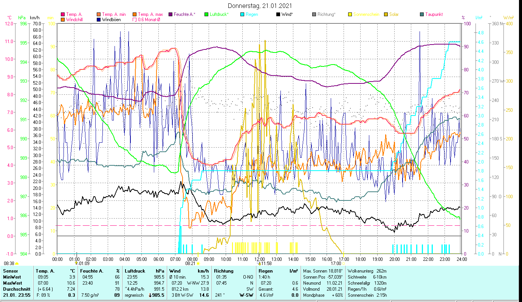This screenshot has width=522, height=302.
Task: Click the Regen cyan legend square
Action: [242, 15]
